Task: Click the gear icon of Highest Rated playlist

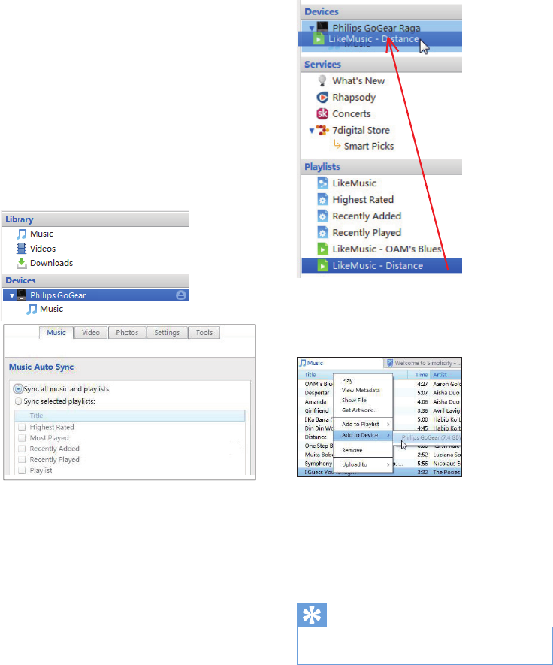Action: point(323,200)
